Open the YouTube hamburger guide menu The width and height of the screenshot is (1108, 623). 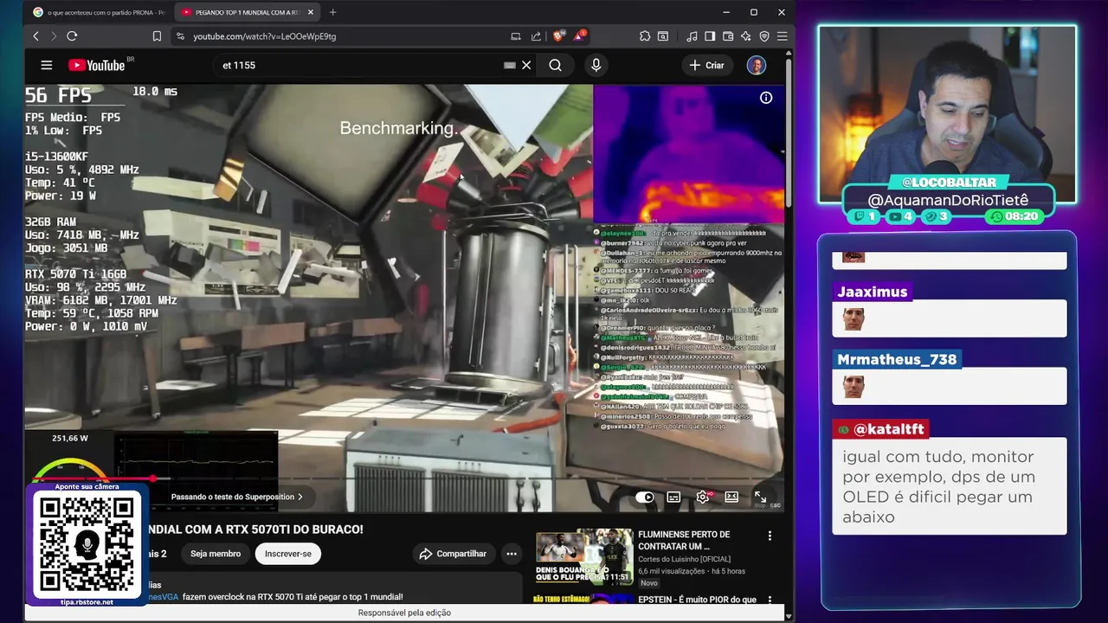pyautogui.click(x=47, y=65)
